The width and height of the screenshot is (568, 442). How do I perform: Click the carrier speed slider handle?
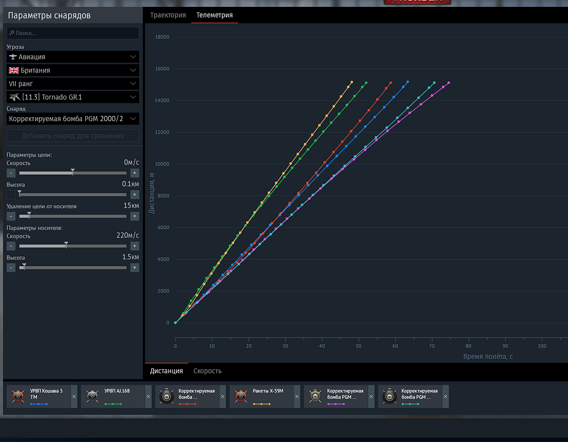point(67,245)
